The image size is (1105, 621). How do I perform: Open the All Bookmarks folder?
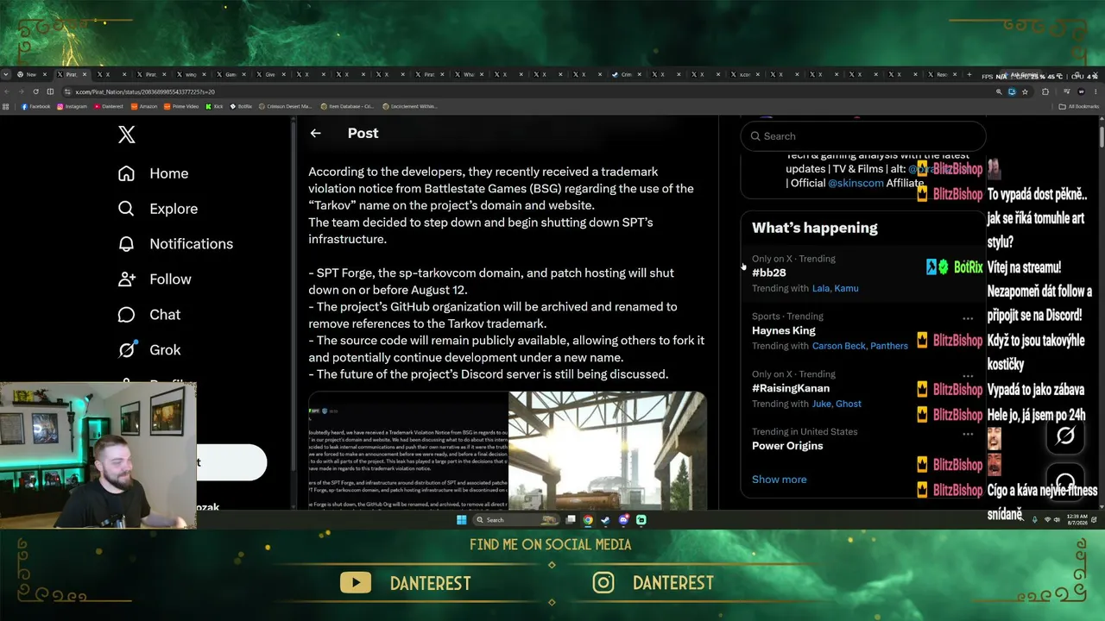coord(1079,107)
